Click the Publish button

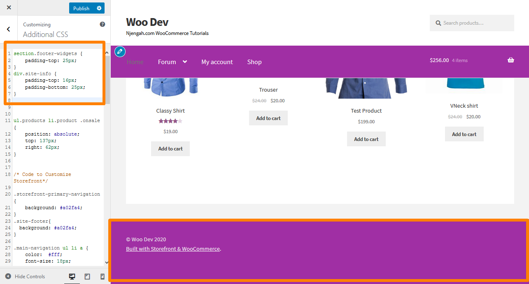pos(81,8)
